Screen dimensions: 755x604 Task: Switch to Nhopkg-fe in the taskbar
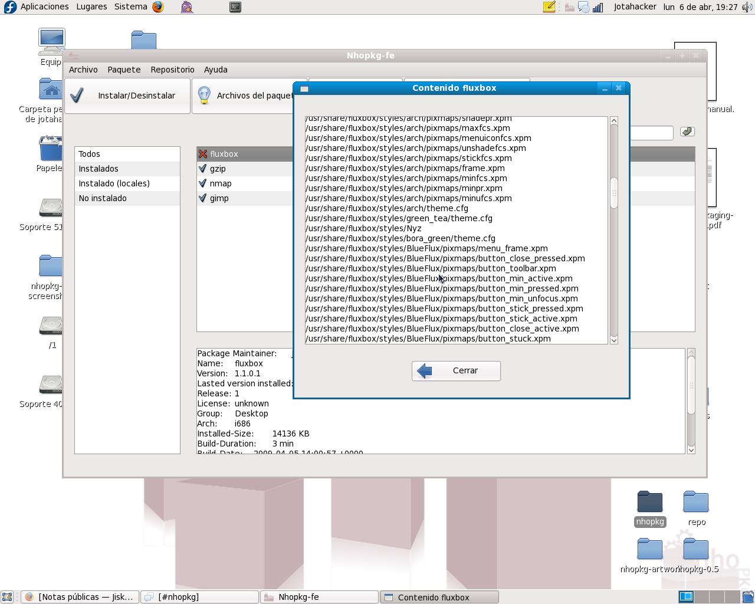click(320, 597)
